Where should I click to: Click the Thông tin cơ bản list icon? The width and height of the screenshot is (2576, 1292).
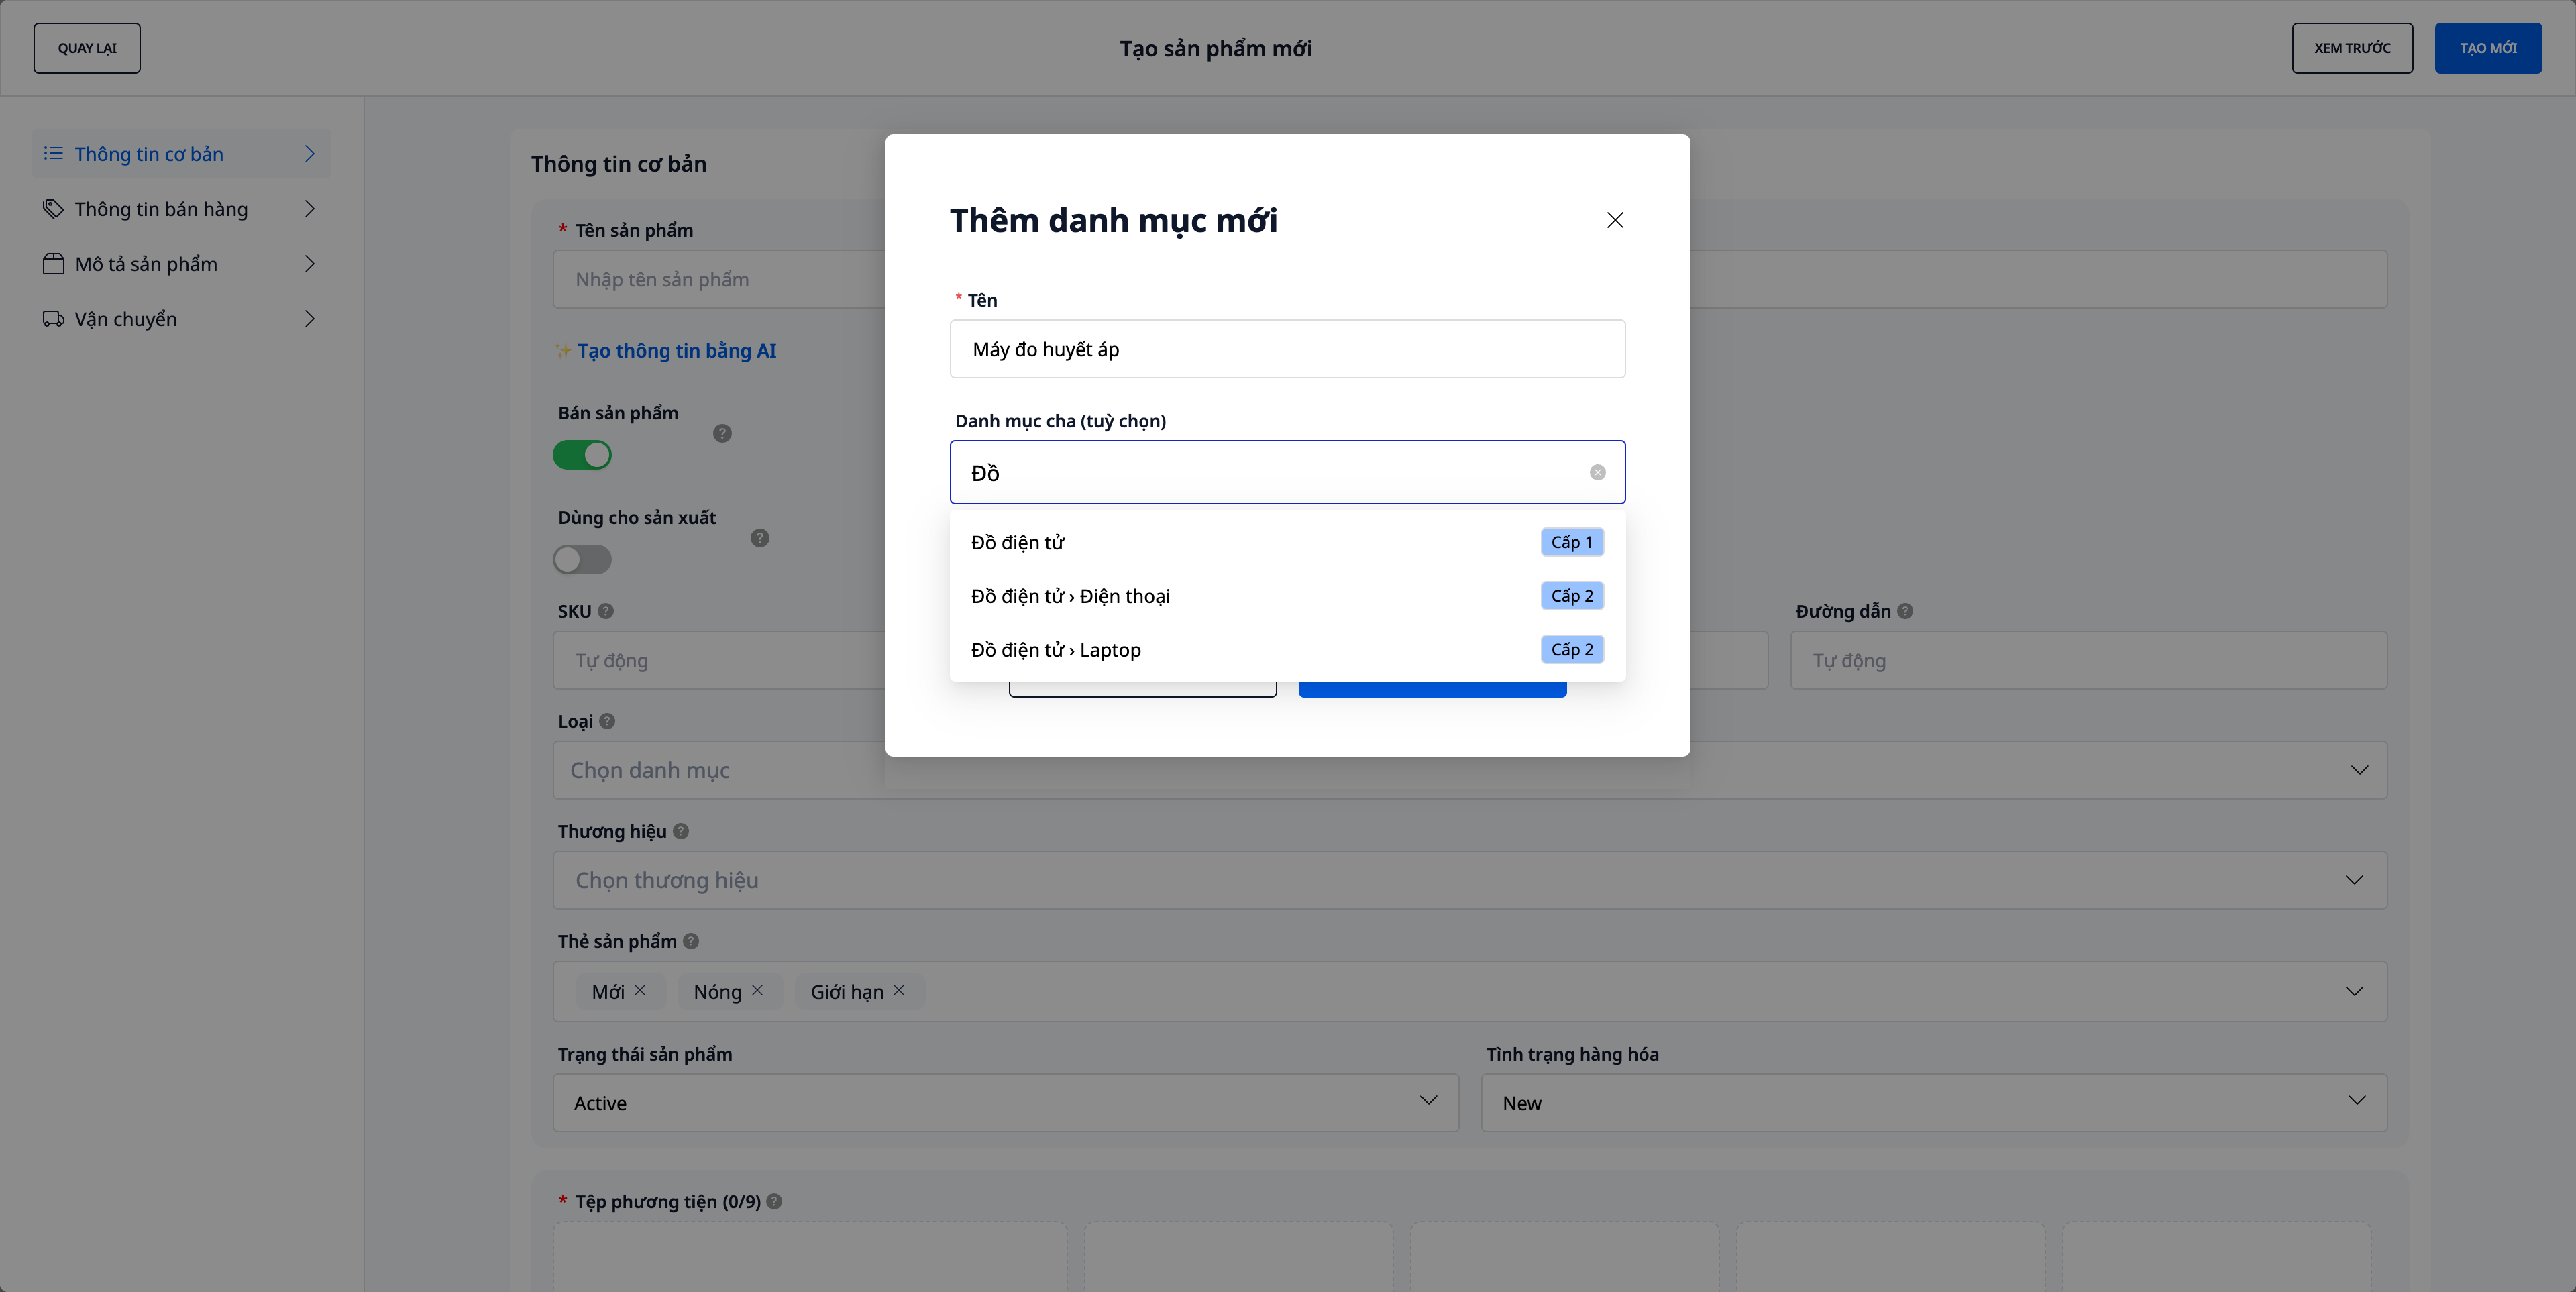click(x=53, y=153)
